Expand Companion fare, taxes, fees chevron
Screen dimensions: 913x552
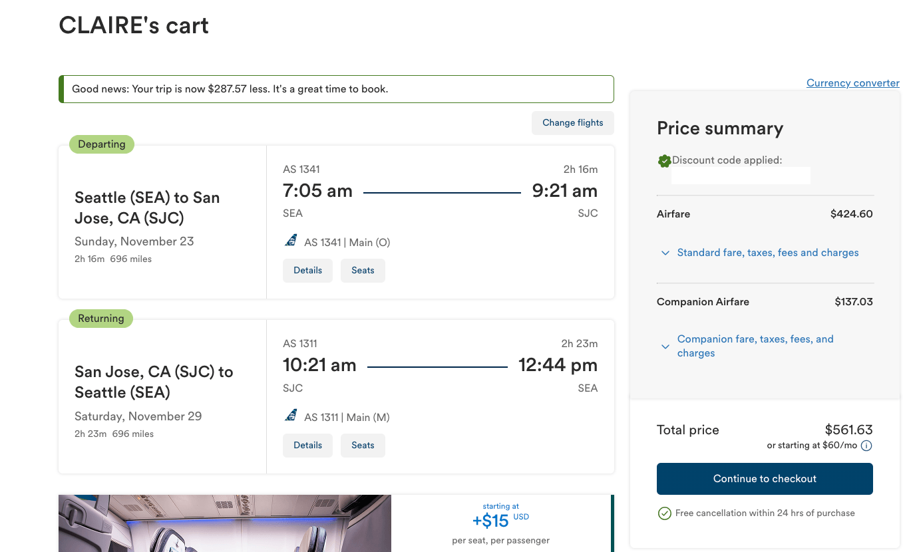tap(665, 346)
